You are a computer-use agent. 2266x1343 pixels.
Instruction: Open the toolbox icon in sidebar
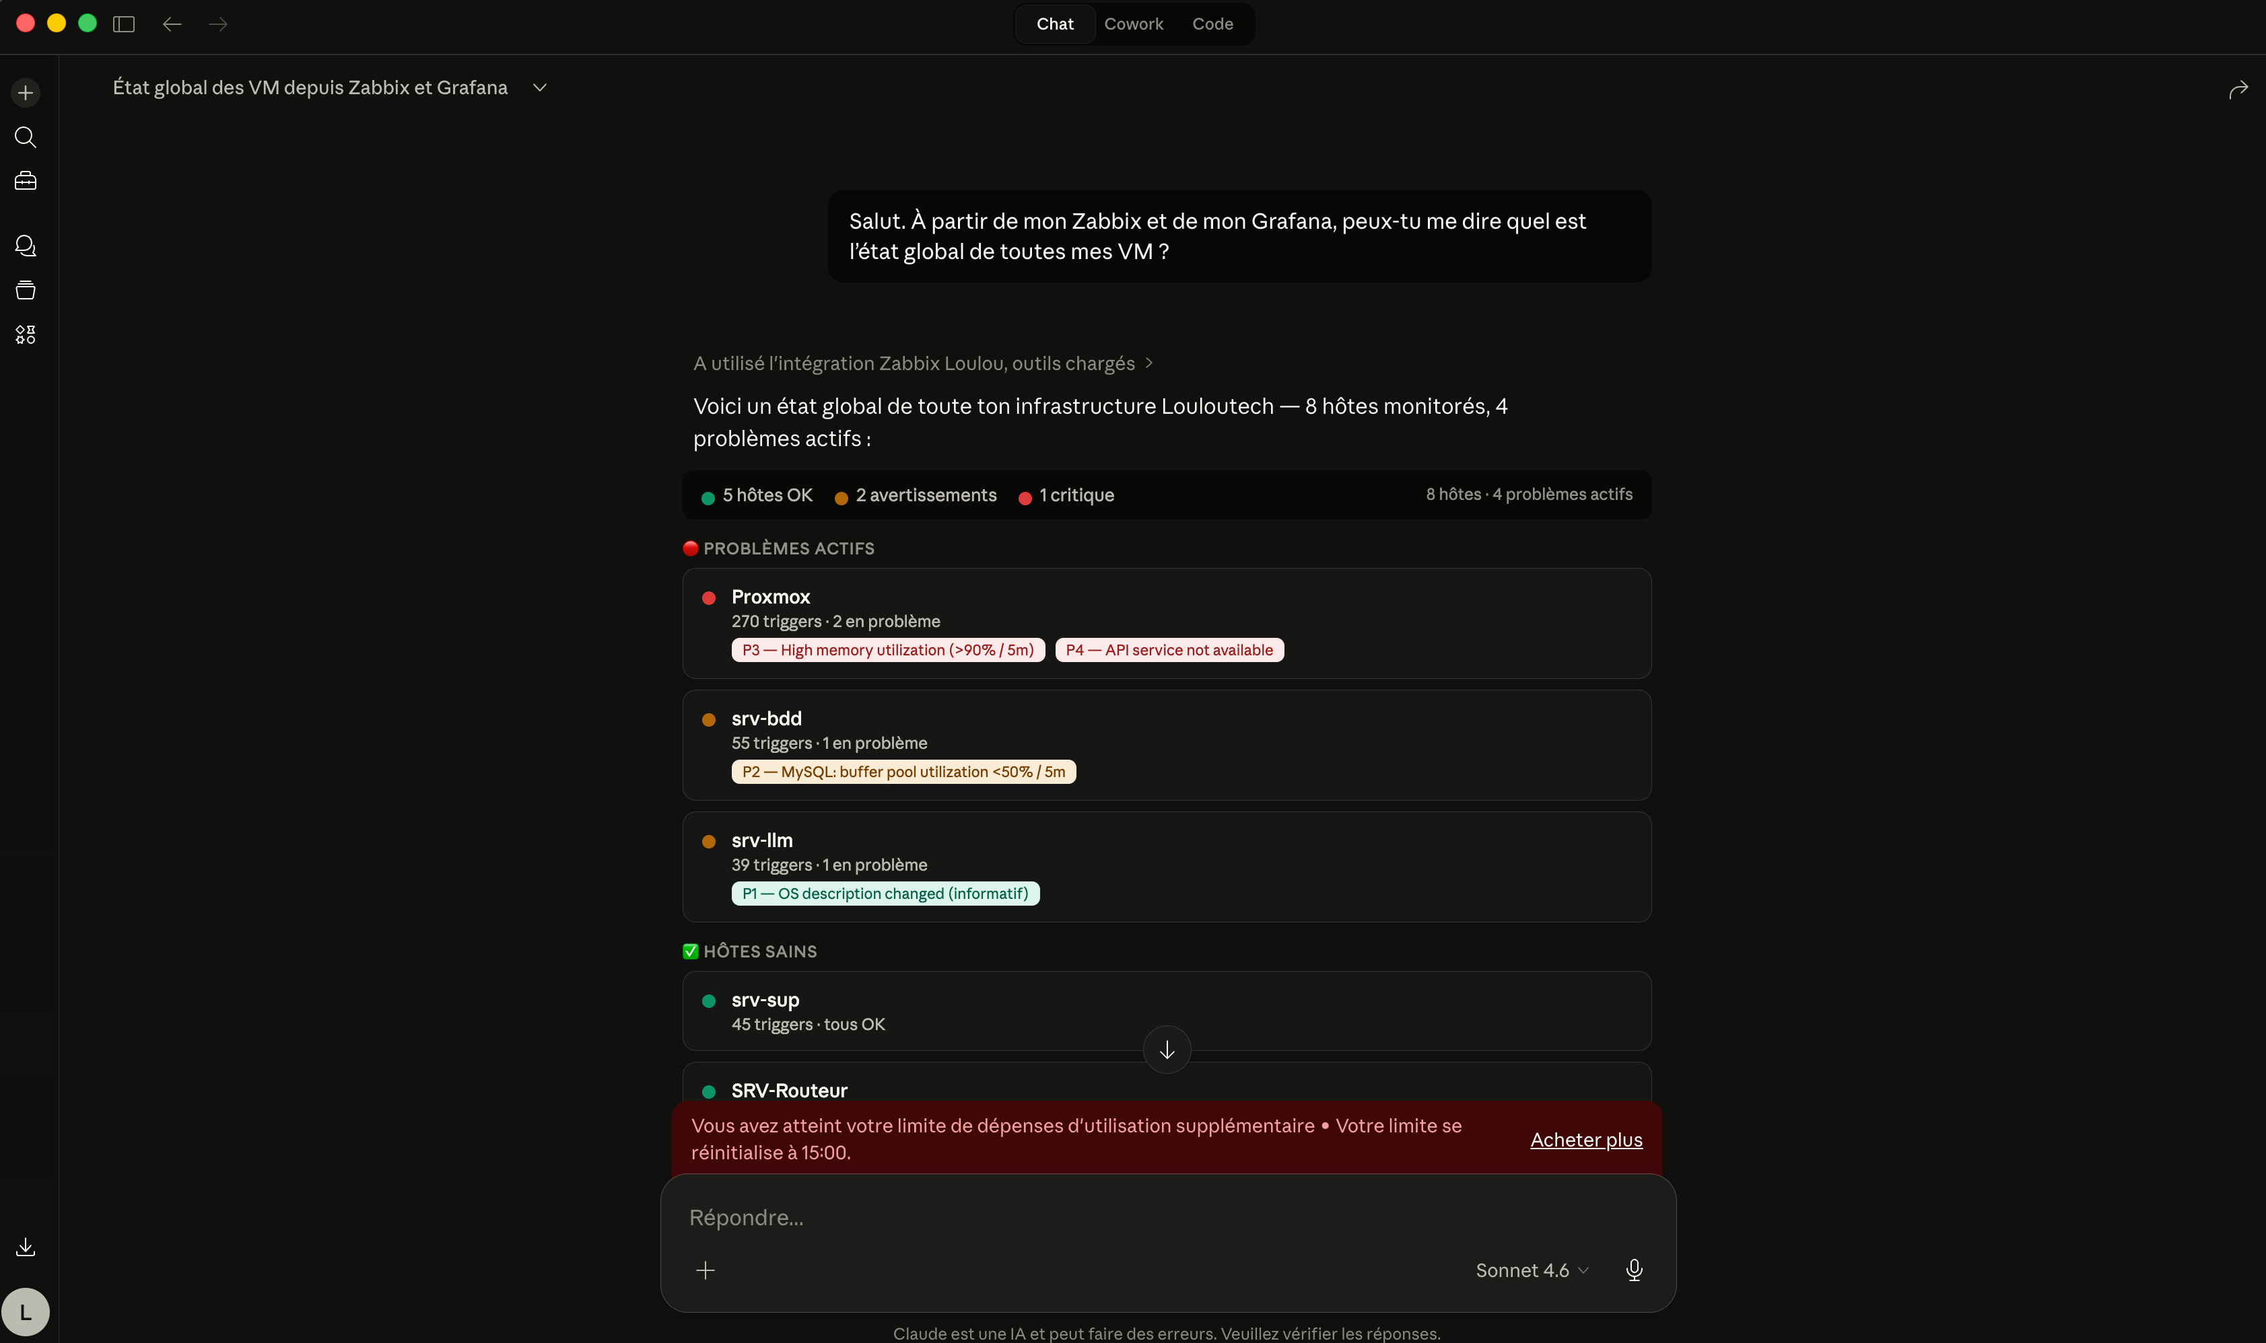coord(26,181)
